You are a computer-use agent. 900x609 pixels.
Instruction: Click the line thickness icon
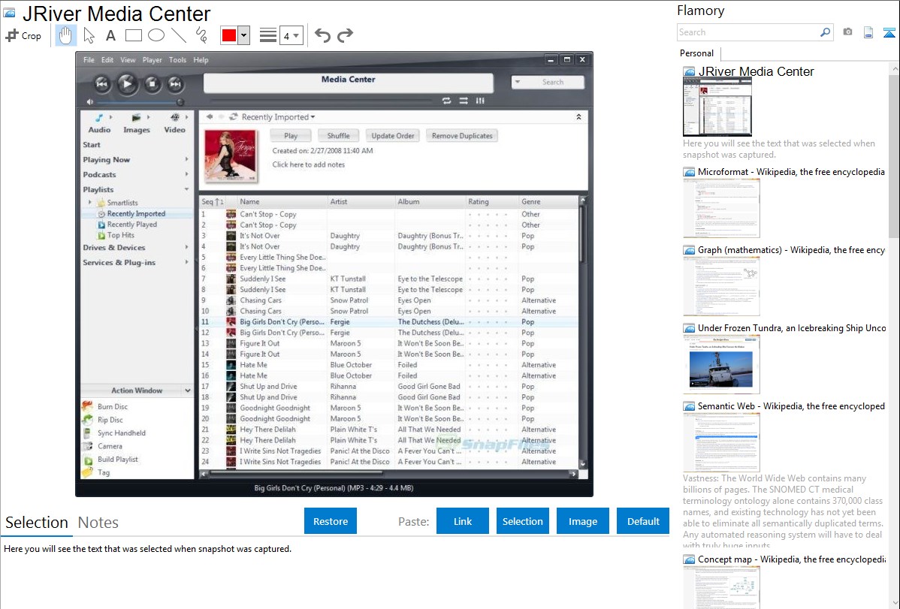pos(268,35)
